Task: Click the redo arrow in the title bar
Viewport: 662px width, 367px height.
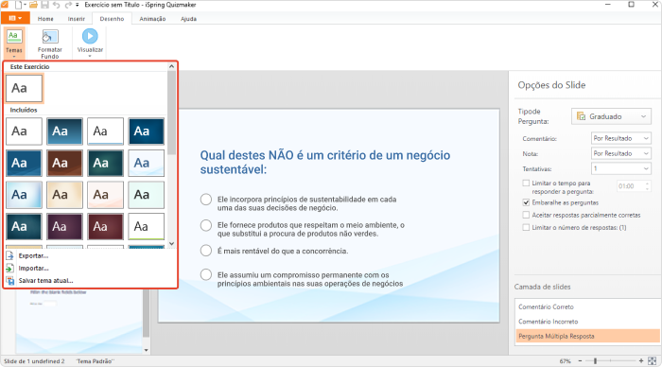Action: pos(68,5)
